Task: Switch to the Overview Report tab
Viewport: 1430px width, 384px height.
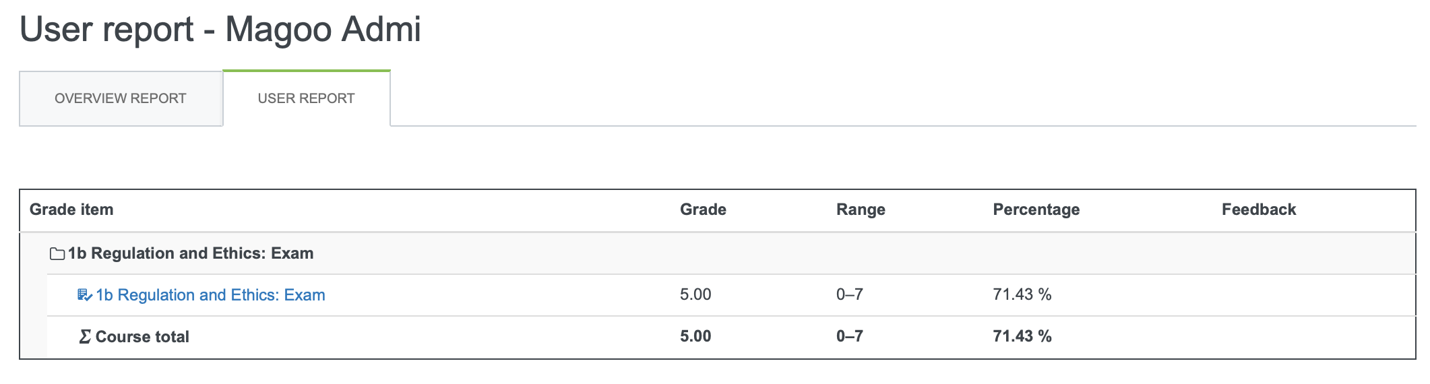Action: (x=121, y=98)
